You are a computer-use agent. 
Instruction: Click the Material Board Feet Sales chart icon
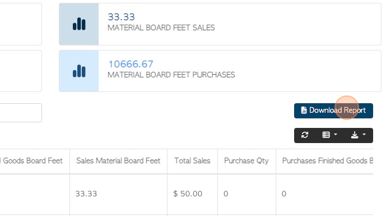pyautogui.click(x=79, y=24)
